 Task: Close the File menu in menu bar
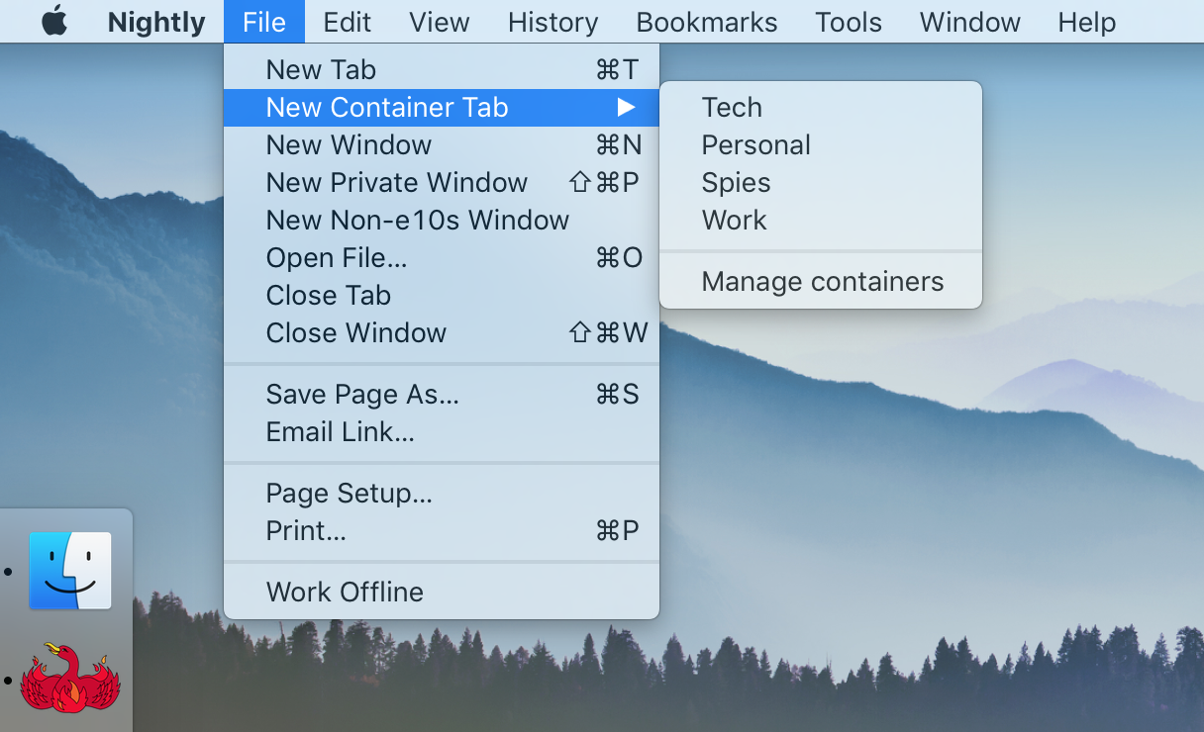click(264, 22)
